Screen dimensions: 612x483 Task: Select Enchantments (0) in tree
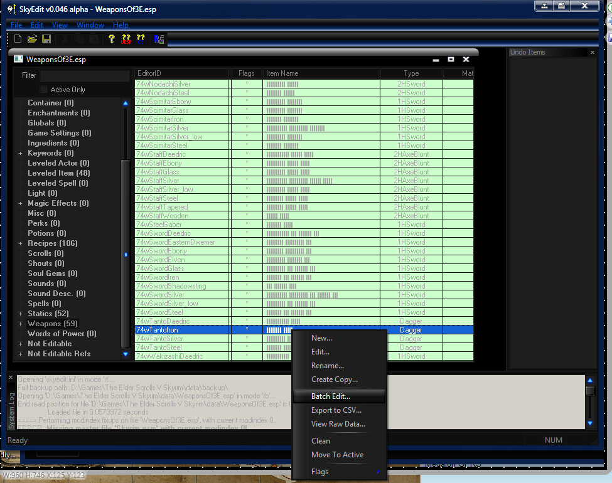(59, 113)
